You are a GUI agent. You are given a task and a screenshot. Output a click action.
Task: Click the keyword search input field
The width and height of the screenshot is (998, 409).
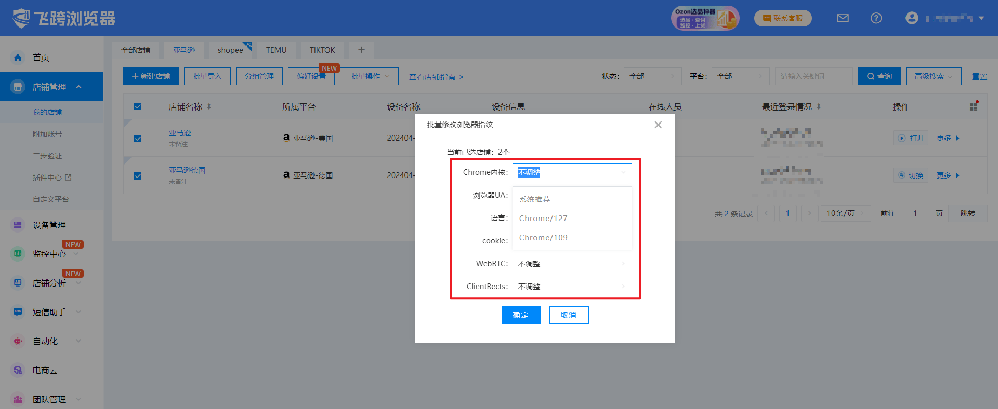click(x=813, y=76)
